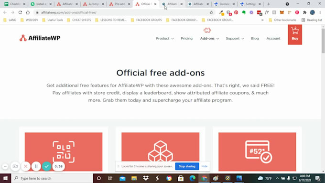The width and height of the screenshot is (325, 183).
Task: Open the color picker eyedropper extension
Action: tap(221, 12)
